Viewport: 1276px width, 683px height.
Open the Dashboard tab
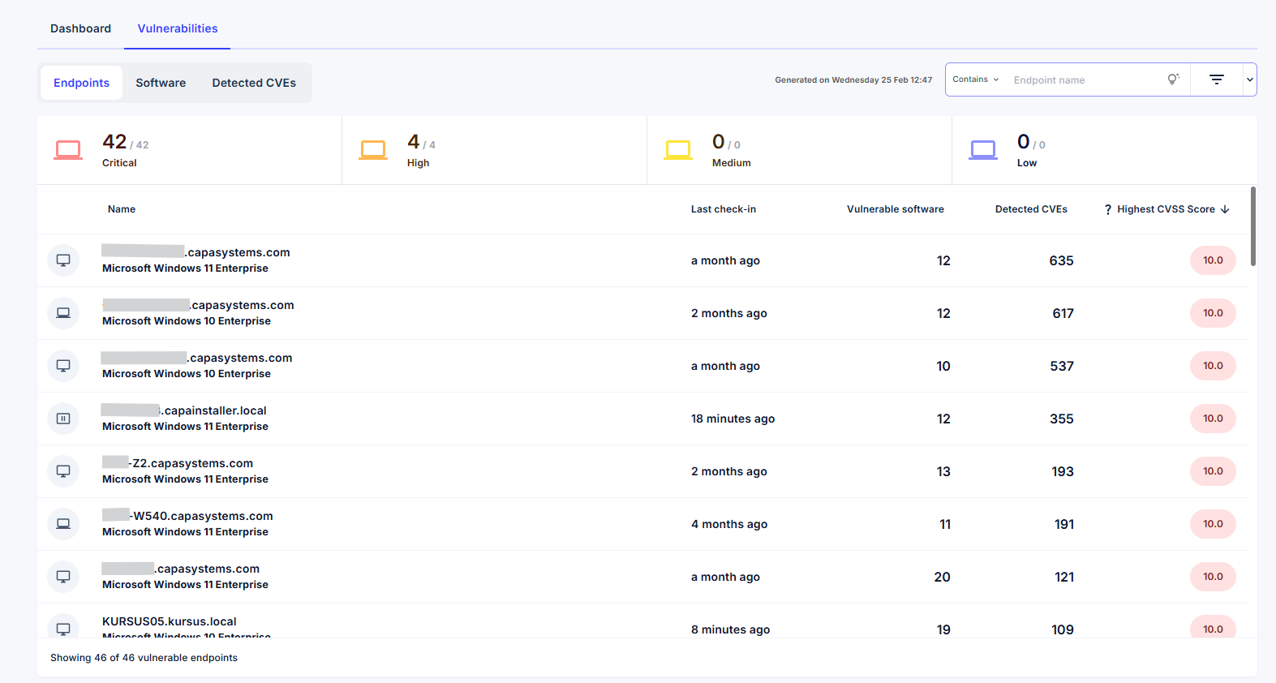tap(80, 28)
